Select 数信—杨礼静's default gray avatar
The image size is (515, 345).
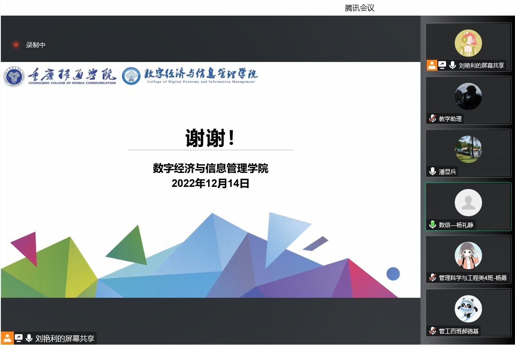[x=468, y=202]
